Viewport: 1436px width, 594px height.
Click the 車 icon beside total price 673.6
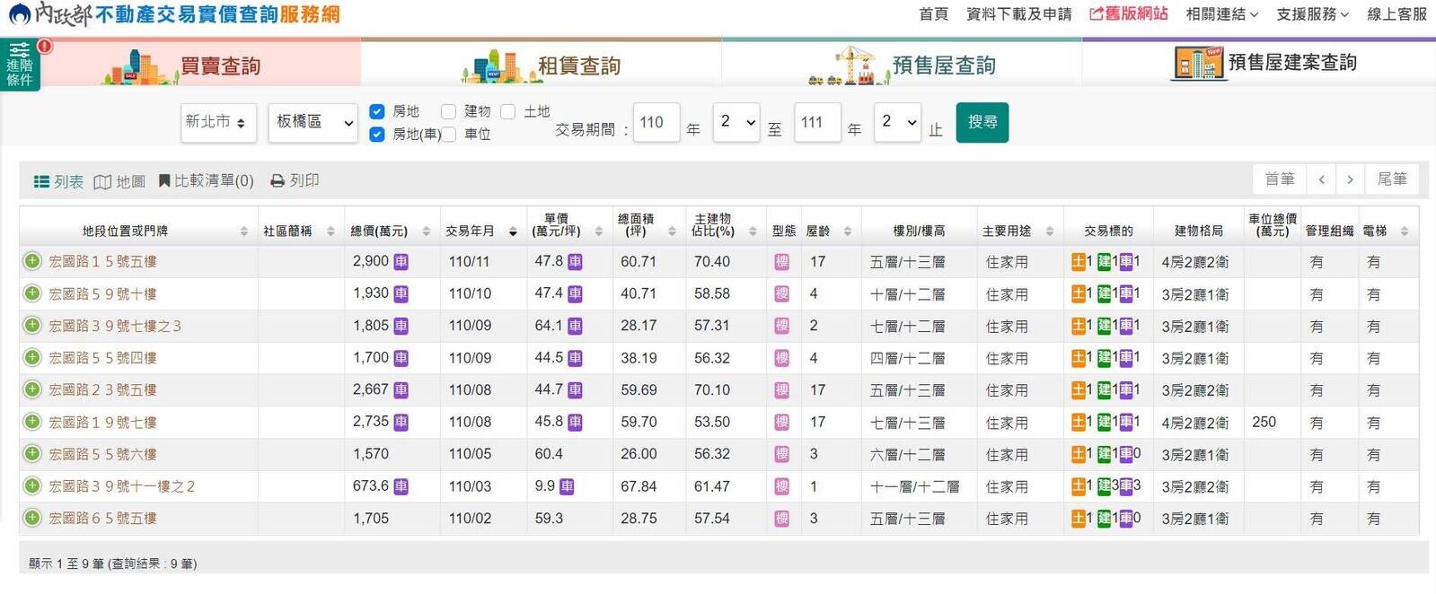tap(401, 486)
